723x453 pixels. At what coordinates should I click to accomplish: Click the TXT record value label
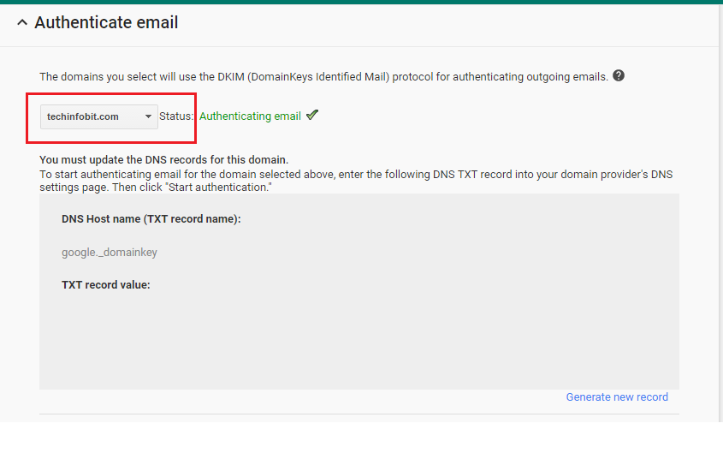click(106, 284)
